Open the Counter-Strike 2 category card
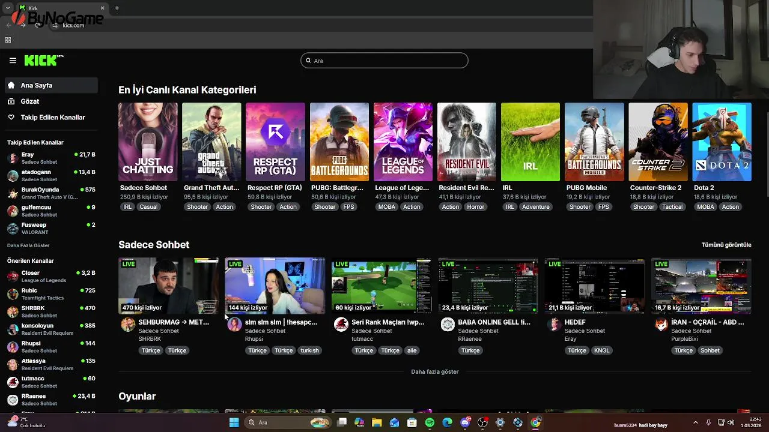This screenshot has height=432, width=769. point(658,142)
